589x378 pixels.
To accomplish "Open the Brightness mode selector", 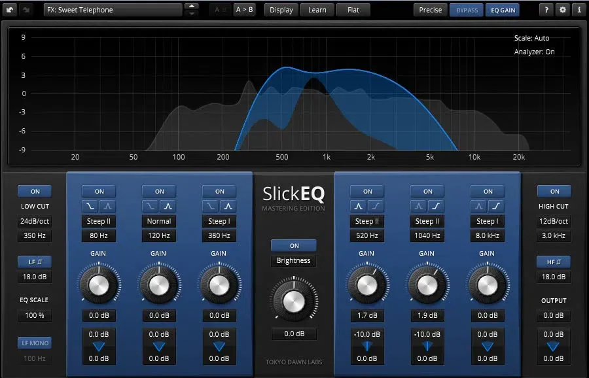I will pos(293,260).
